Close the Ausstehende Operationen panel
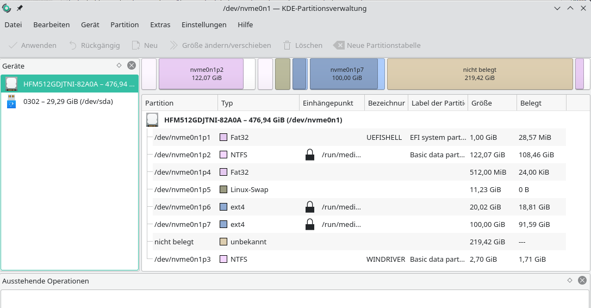The width and height of the screenshot is (591, 308). click(x=582, y=281)
